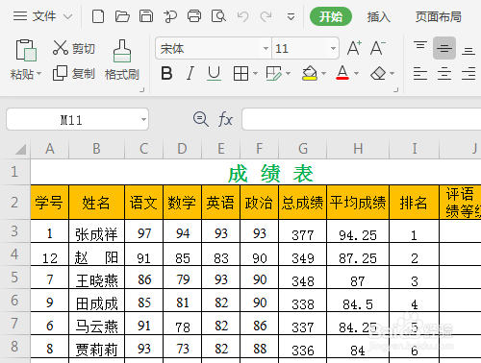This screenshot has width=481, height=363.
Task: Click the open folder icon
Action: [122, 16]
